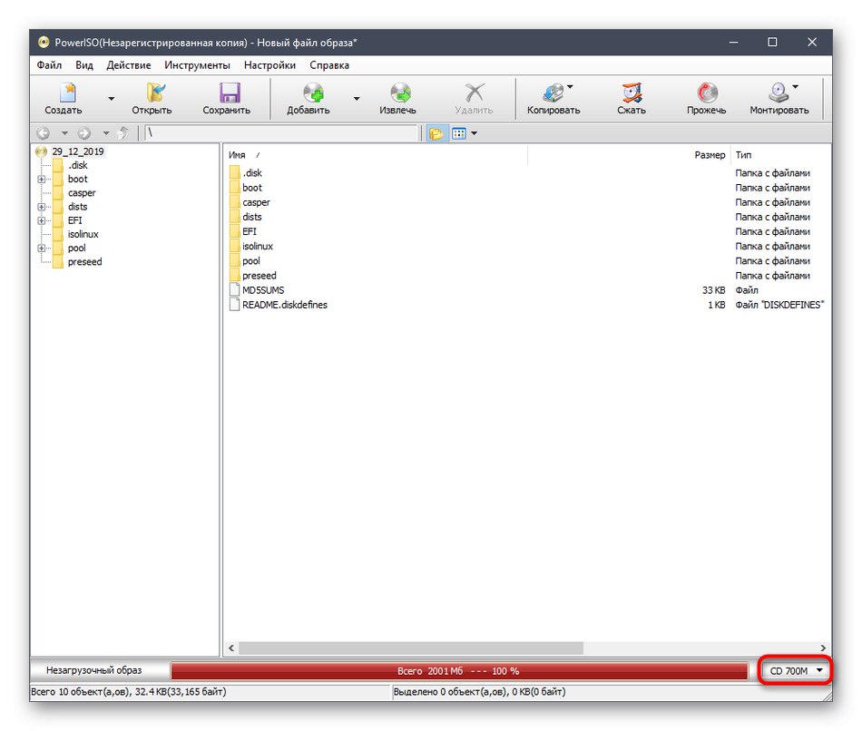Select the 29_12_2019 root node in tree
Screen dimensions: 862x731
pos(77,151)
